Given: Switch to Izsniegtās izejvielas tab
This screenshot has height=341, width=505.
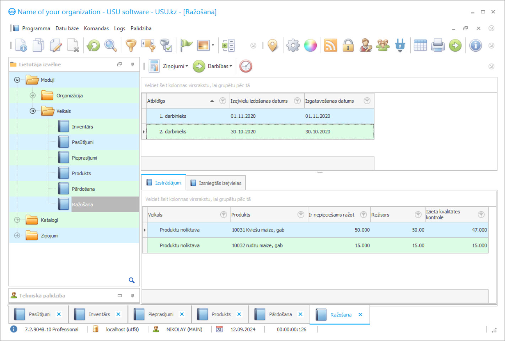Looking at the screenshot, I should click(x=216, y=183).
